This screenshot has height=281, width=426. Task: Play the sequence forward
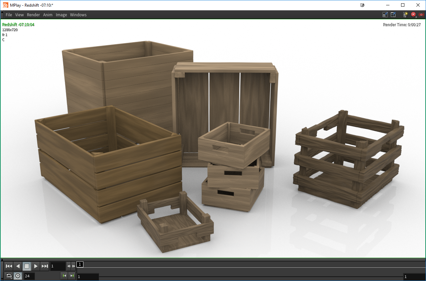(36, 266)
